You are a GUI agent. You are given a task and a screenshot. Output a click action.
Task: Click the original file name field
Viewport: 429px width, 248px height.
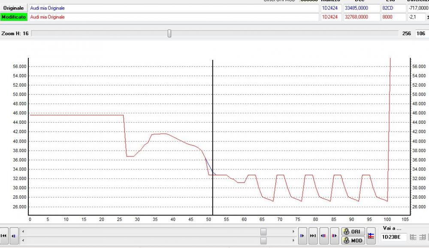point(173,8)
